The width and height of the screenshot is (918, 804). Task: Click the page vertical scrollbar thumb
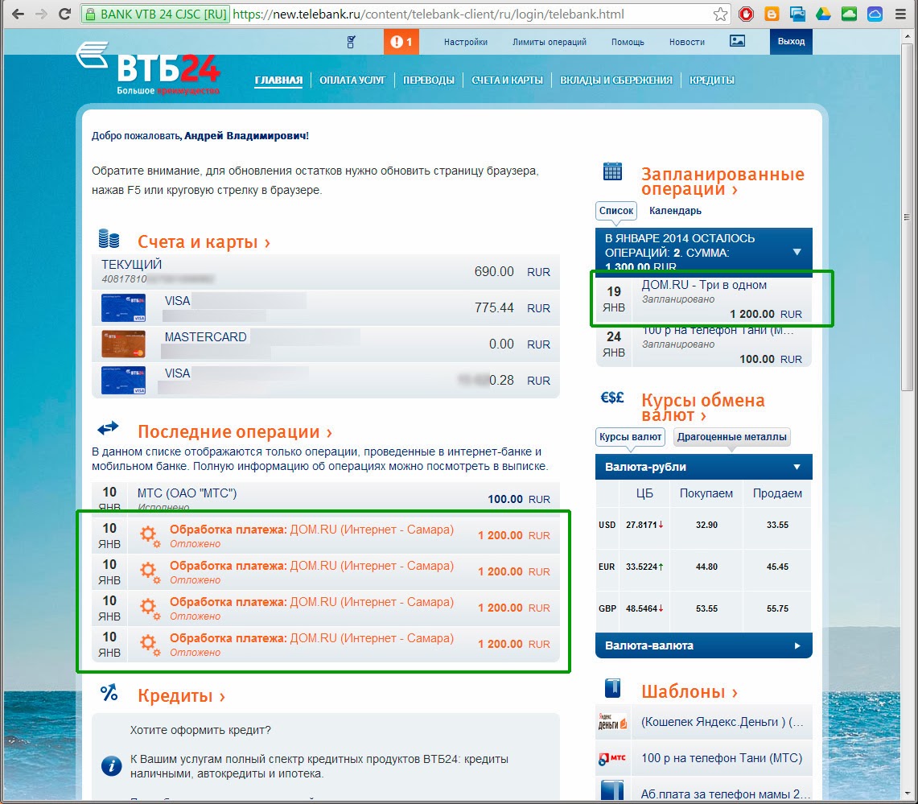(907, 216)
